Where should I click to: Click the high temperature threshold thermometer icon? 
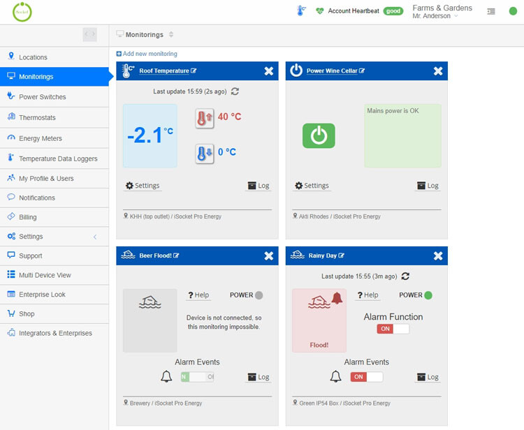click(204, 117)
